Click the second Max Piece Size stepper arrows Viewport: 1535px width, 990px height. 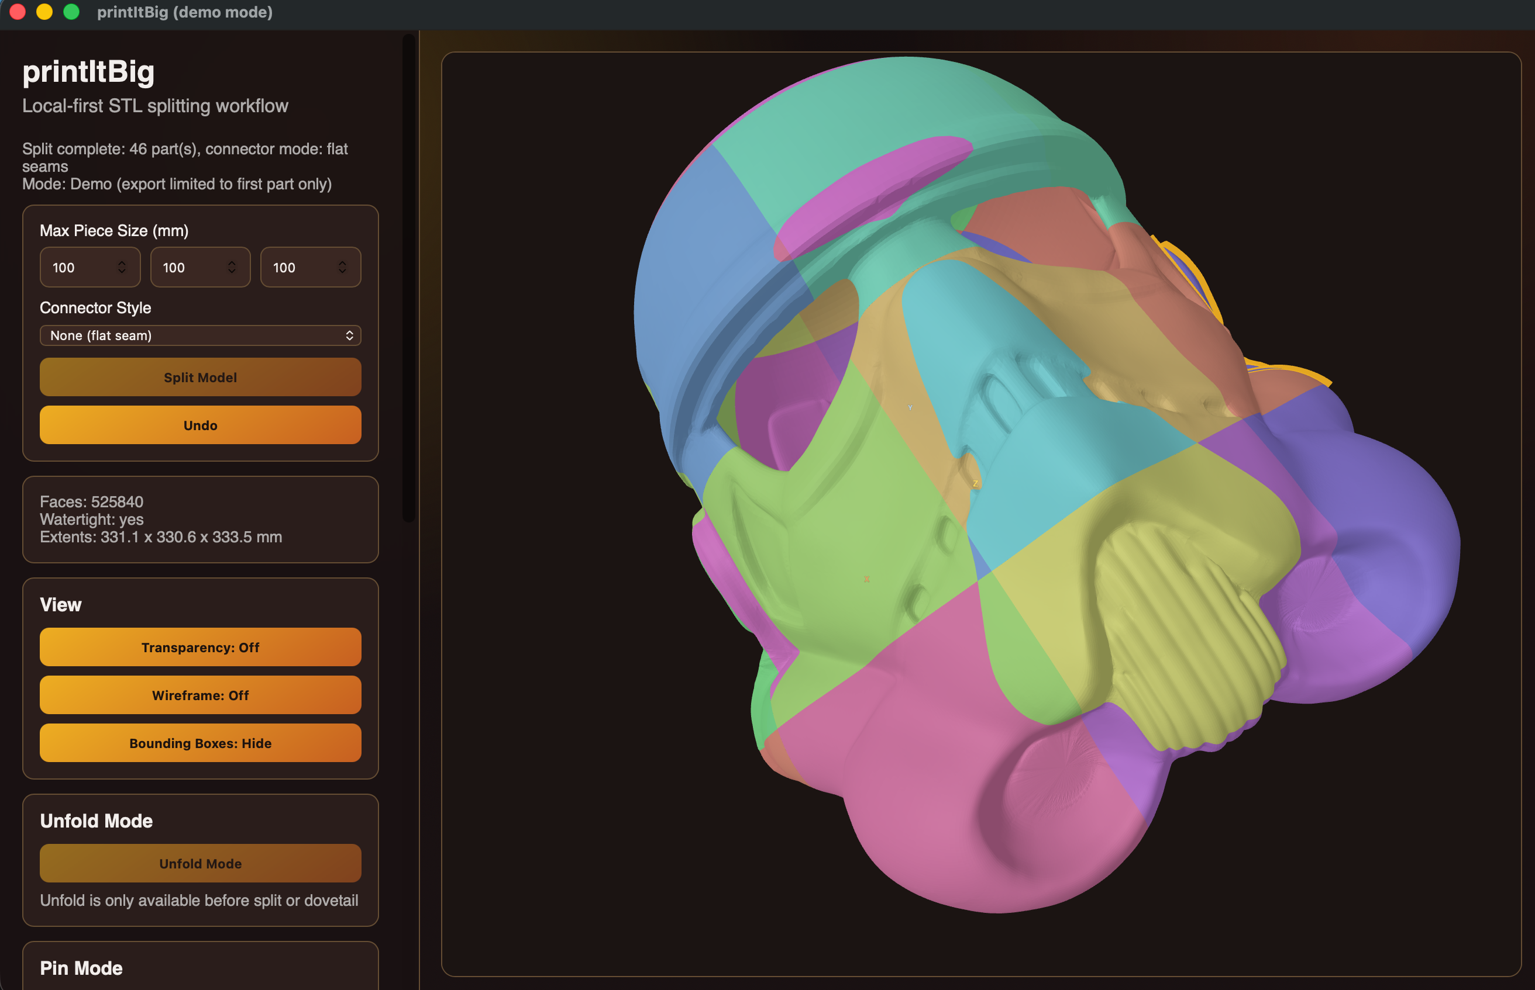[232, 266]
